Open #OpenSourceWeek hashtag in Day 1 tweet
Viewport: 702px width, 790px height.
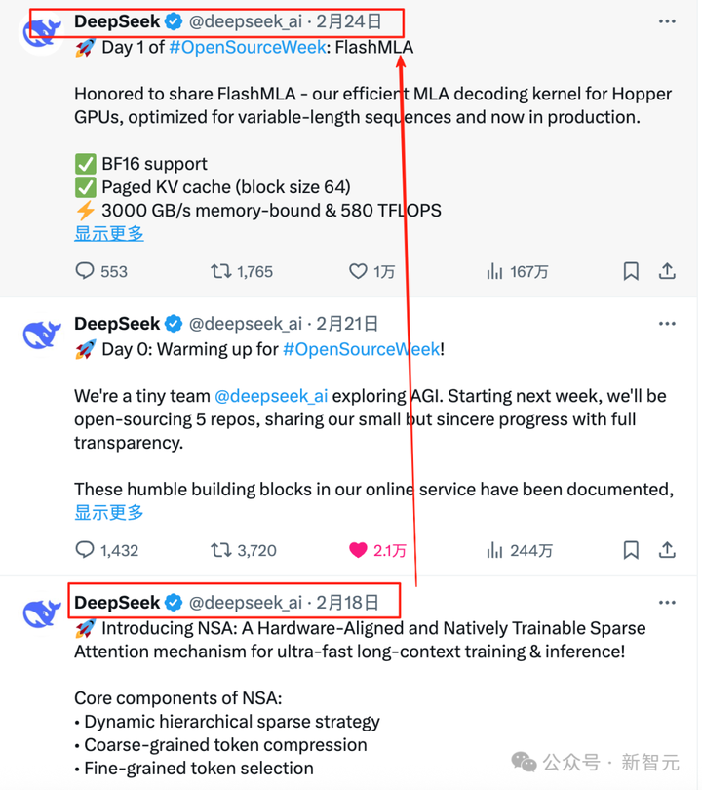(248, 48)
